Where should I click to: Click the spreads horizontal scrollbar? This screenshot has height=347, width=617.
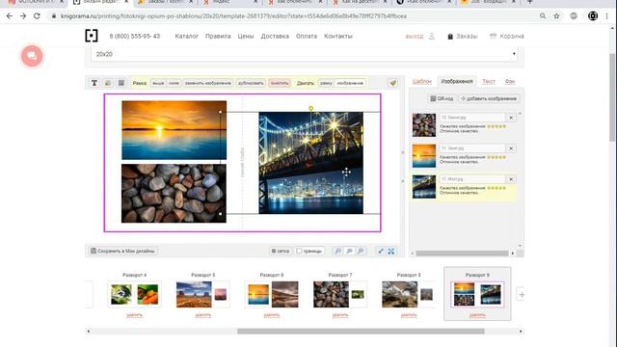click(361, 332)
